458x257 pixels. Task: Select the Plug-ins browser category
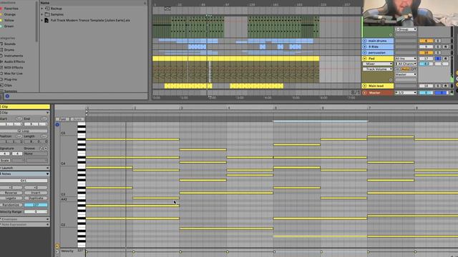tap(10, 79)
